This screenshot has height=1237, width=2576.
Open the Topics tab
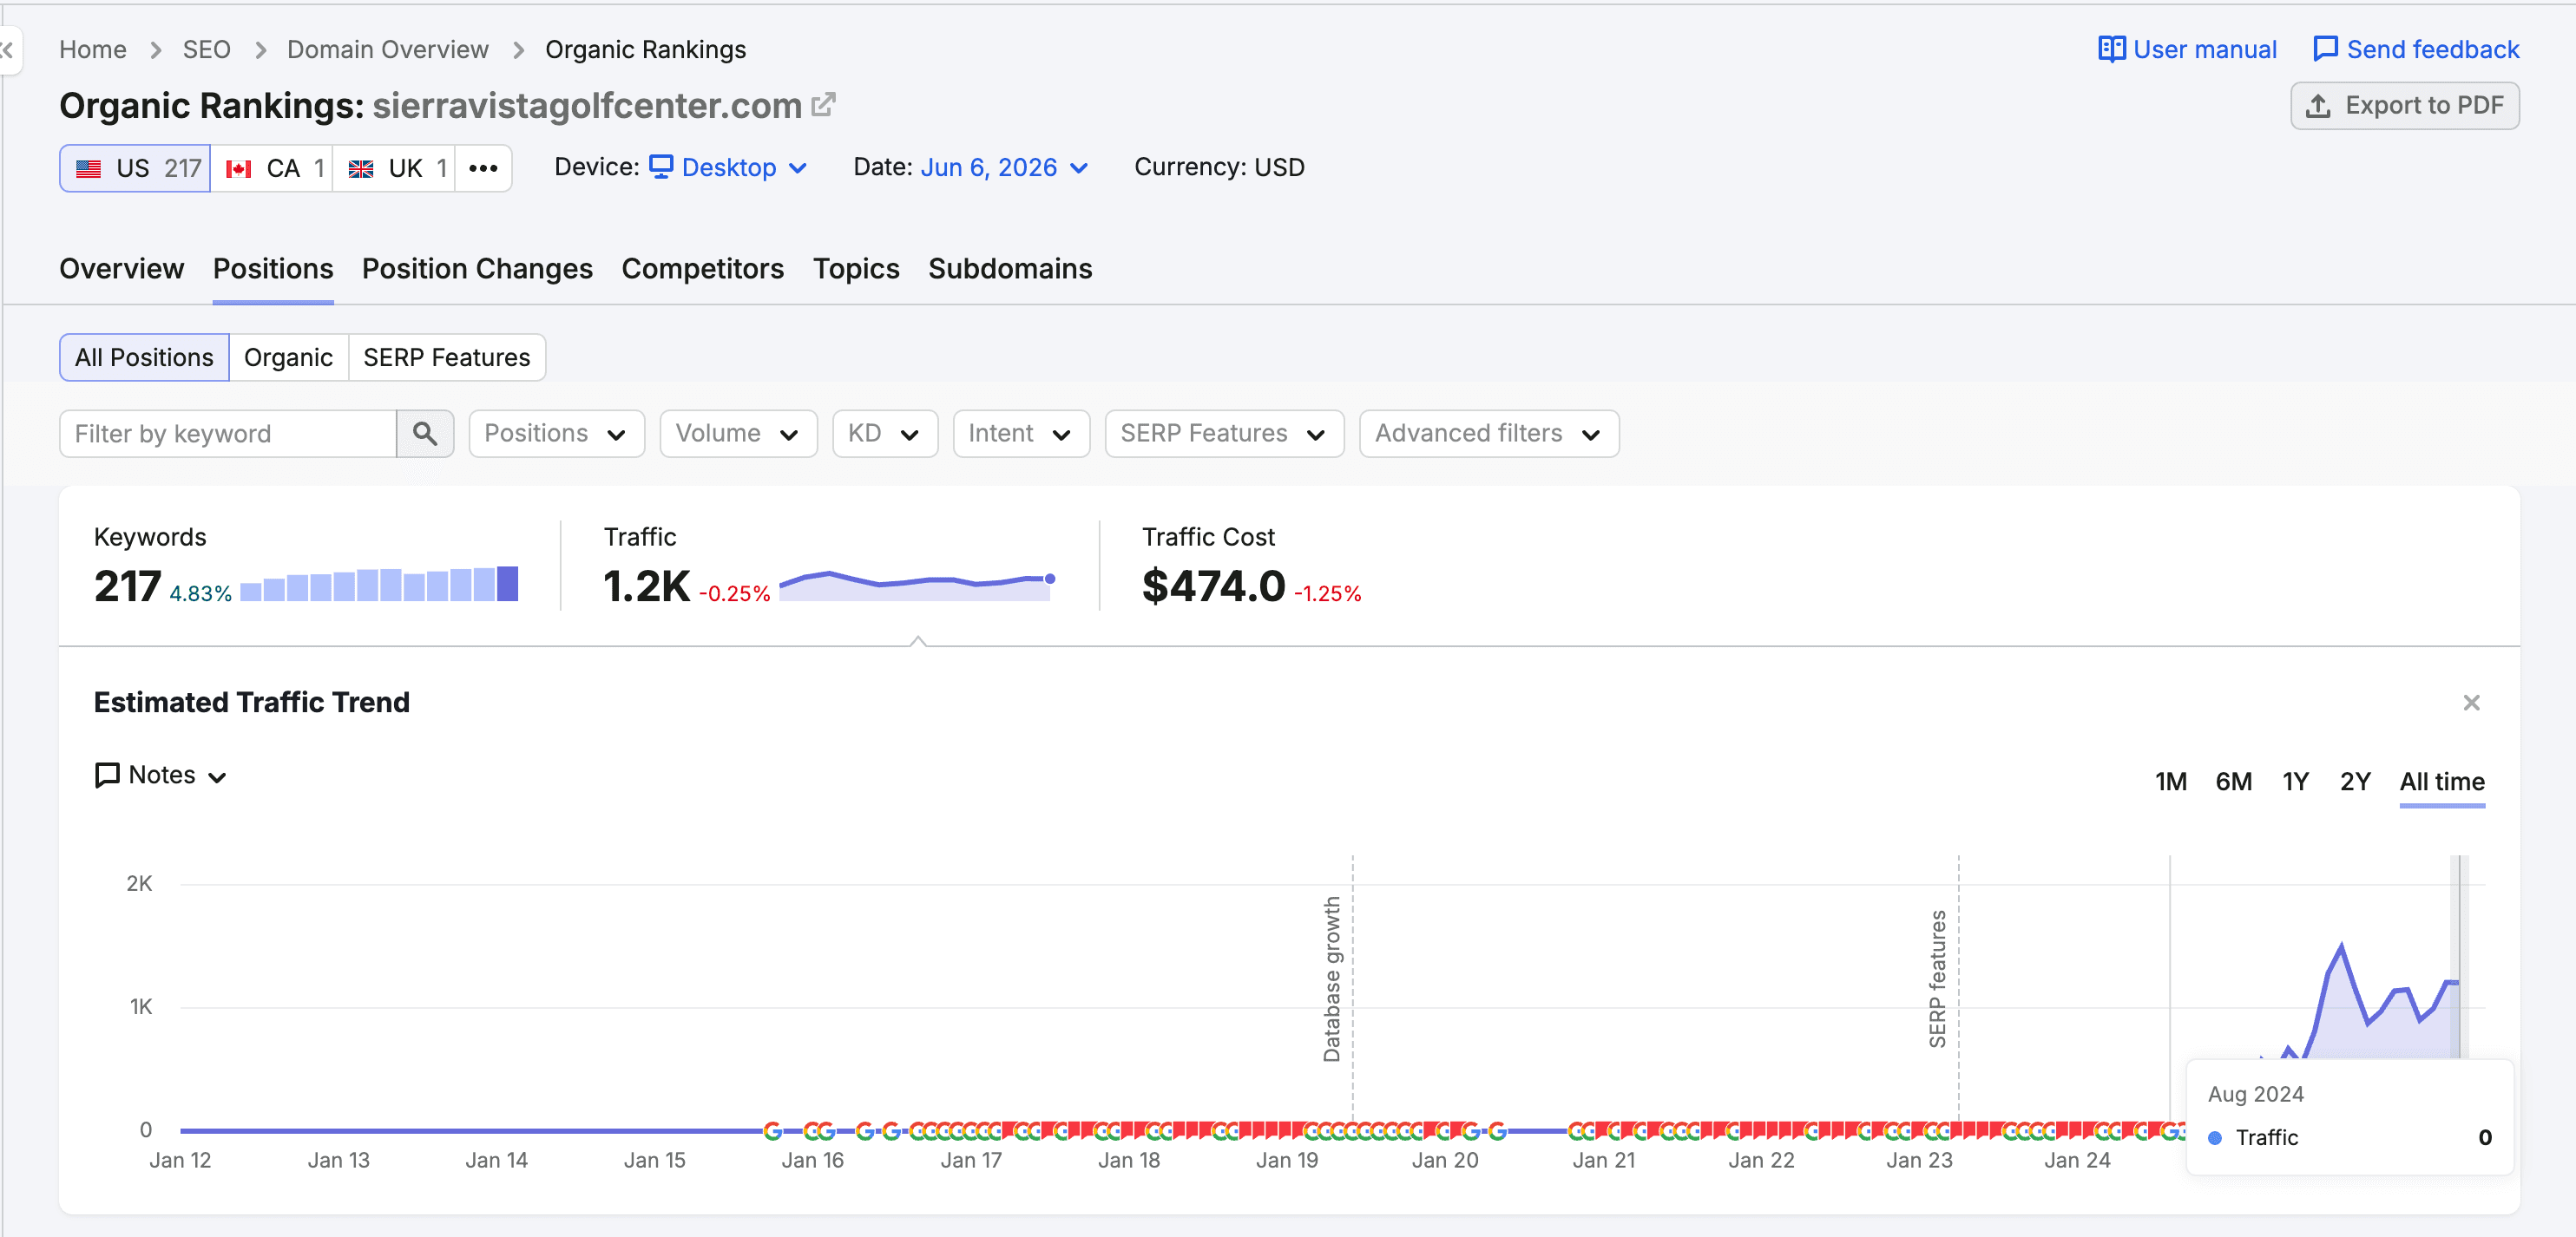[x=856, y=269]
